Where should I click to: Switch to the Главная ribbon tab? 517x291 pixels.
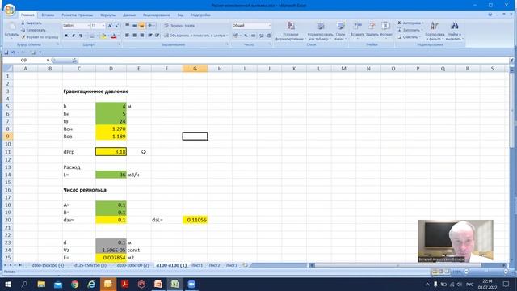27,15
